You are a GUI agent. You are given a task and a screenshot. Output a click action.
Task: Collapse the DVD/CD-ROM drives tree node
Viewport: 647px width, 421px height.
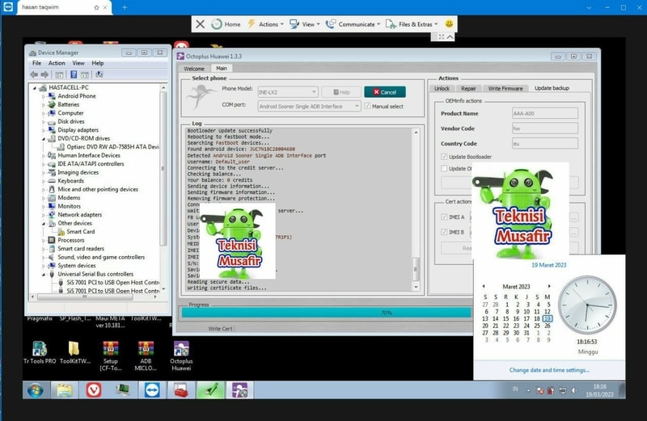(44, 138)
